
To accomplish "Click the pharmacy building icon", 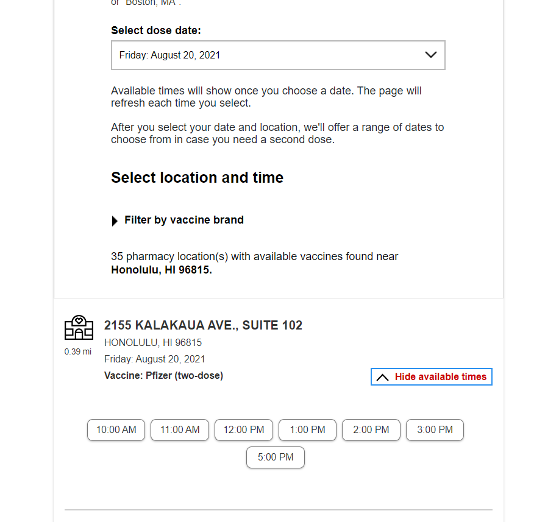I will [x=79, y=328].
